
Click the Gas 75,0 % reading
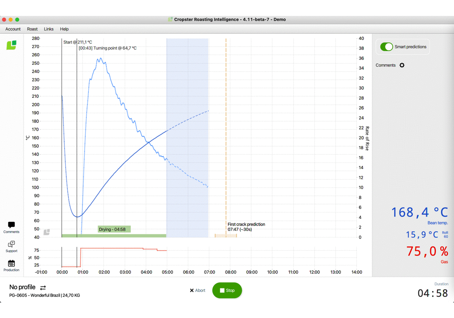tap(427, 251)
